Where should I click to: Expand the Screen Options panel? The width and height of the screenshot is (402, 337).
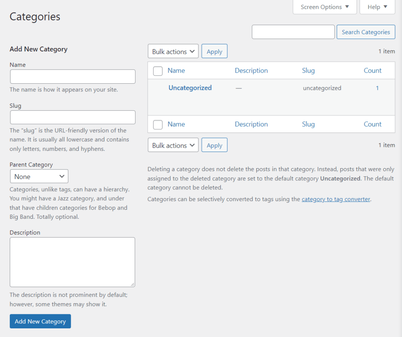(x=324, y=7)
